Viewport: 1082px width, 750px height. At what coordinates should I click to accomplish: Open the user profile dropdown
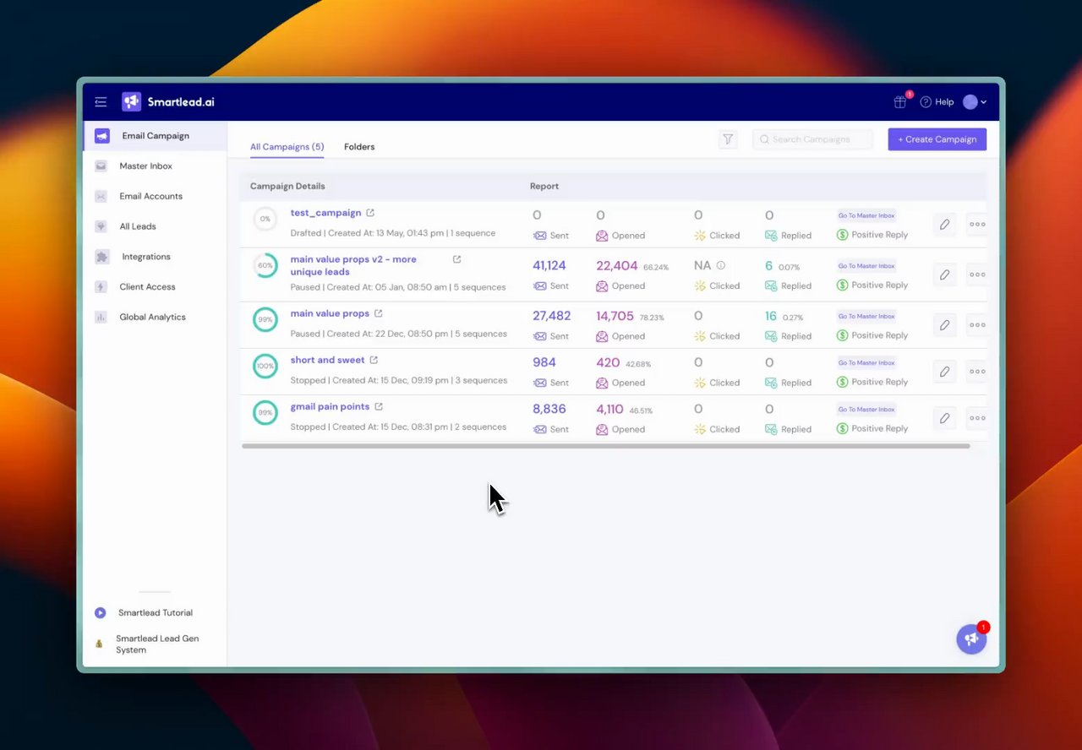point(975,102)
